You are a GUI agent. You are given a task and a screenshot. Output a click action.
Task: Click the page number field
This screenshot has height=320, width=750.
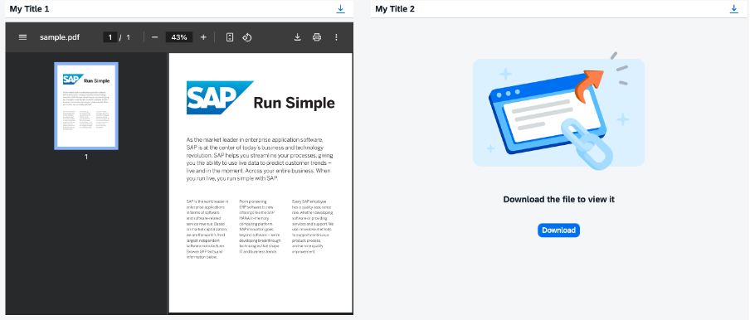pyautogui.click(x=110, y=37)
